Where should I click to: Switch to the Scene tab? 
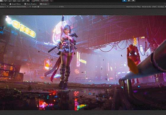(3, 4)
